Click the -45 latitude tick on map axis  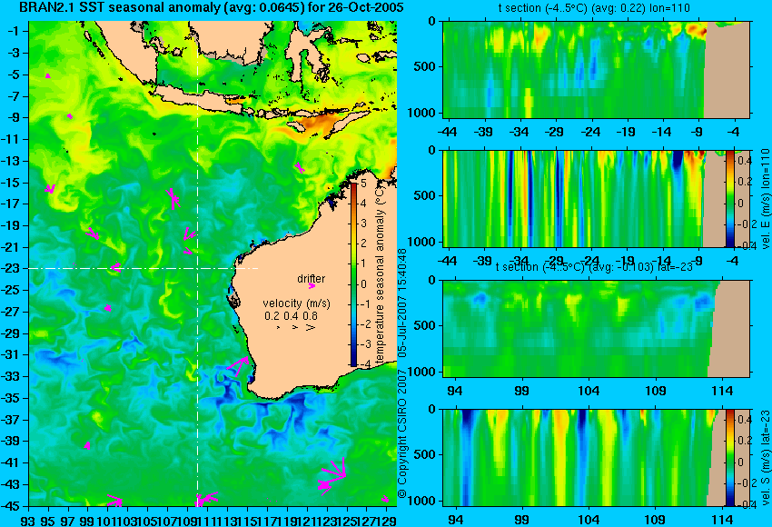point(11,506)
